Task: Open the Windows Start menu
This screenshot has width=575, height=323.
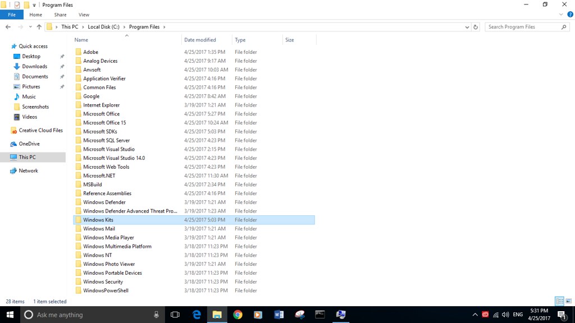Action: [10, 315]
